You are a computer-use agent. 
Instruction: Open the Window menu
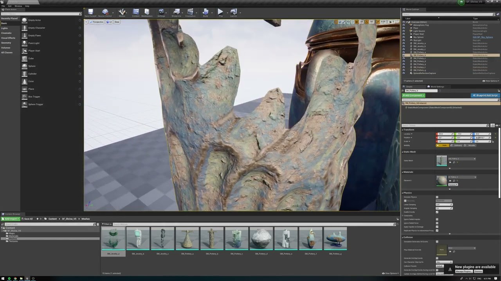pyautogui.click(x=18, y=6)
